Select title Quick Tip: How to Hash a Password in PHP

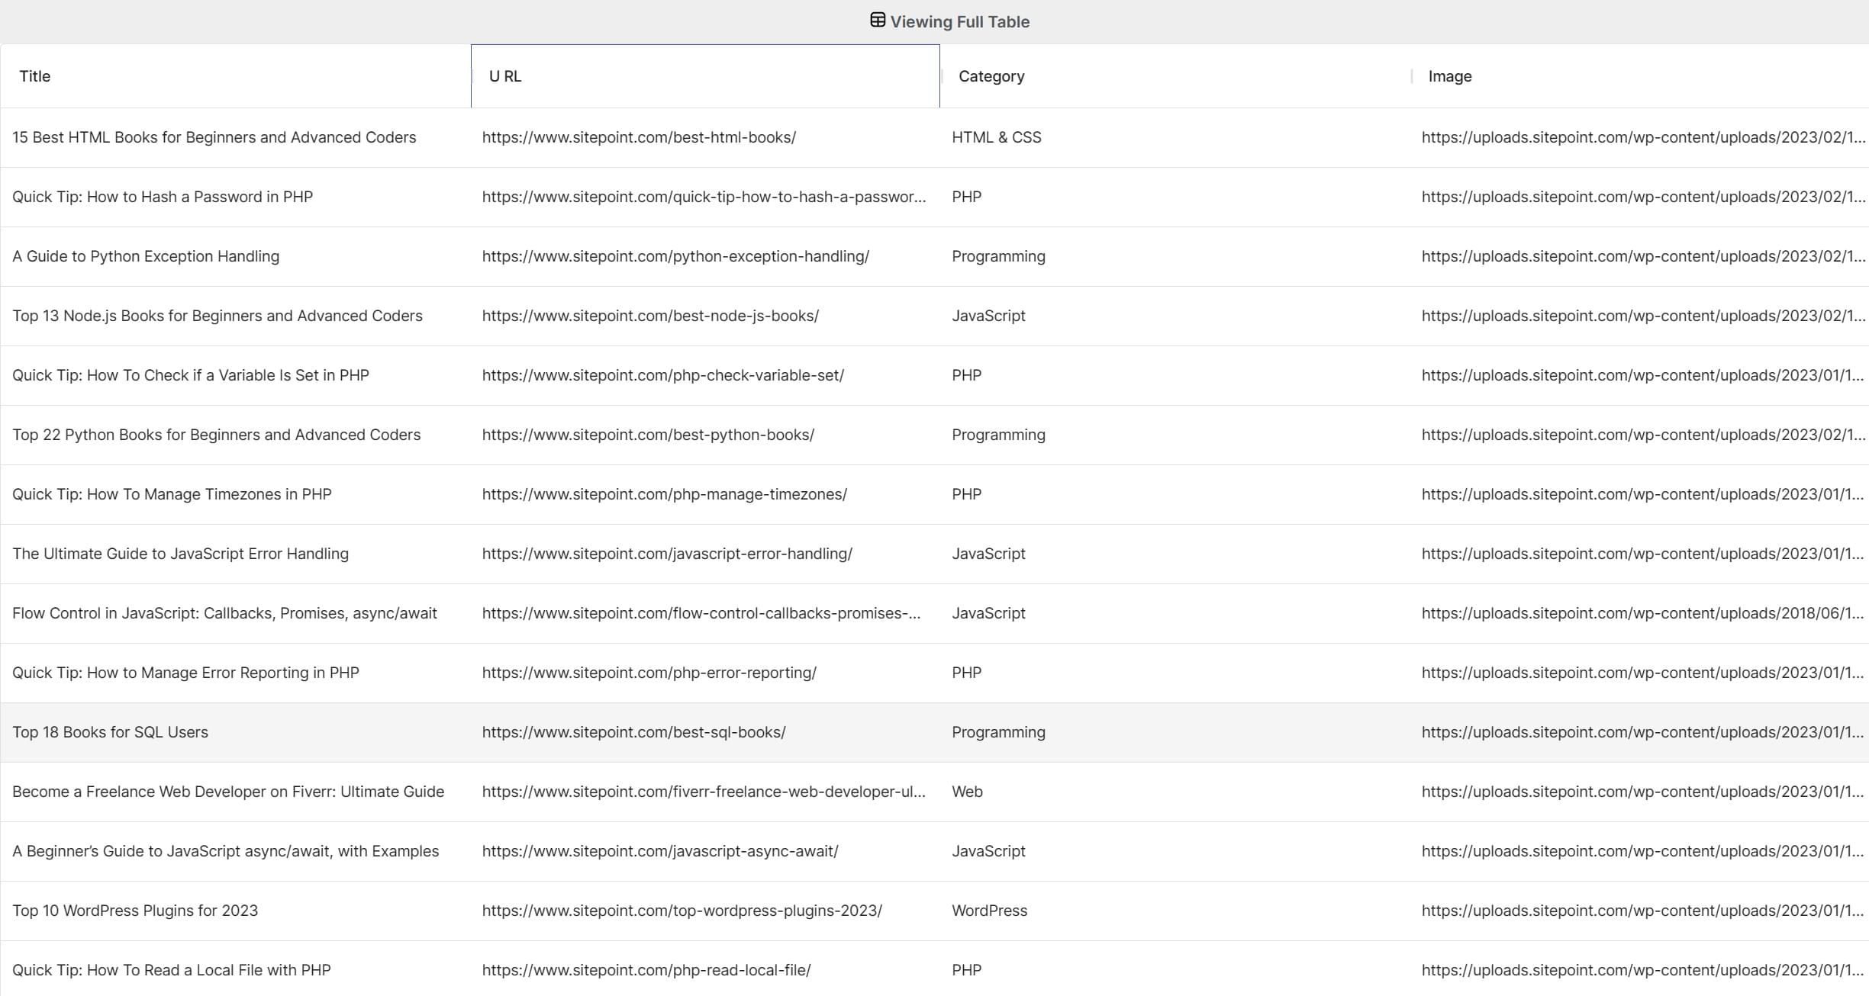pyautogui.click(x=163, y=197)
